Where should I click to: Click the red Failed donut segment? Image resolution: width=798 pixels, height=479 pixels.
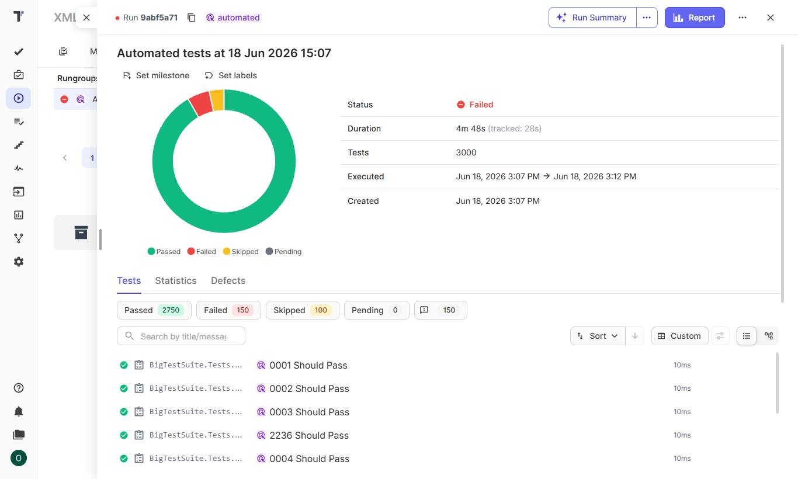pos(200,103)
